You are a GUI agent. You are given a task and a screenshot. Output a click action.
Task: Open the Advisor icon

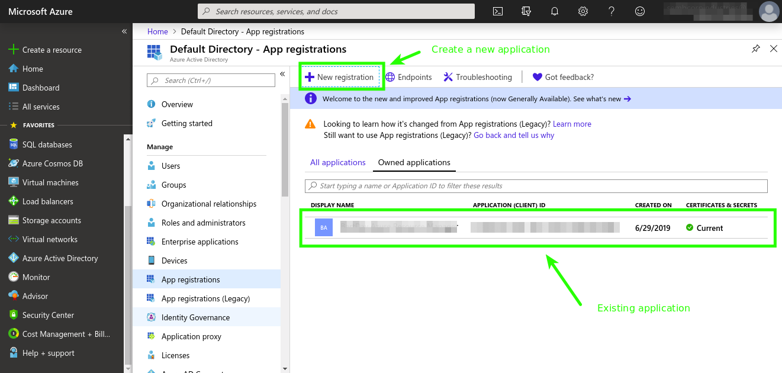pos(14,296)
